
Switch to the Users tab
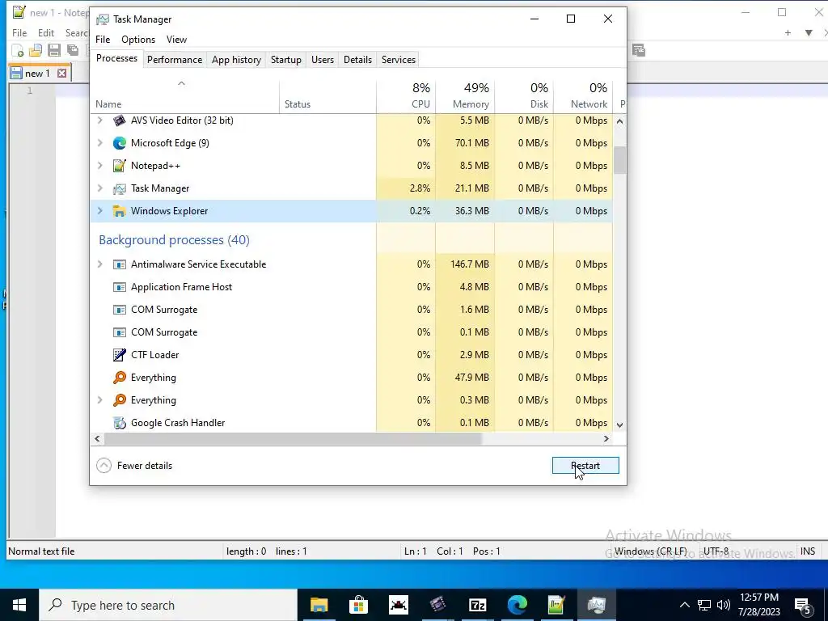(x=322, y=60)
